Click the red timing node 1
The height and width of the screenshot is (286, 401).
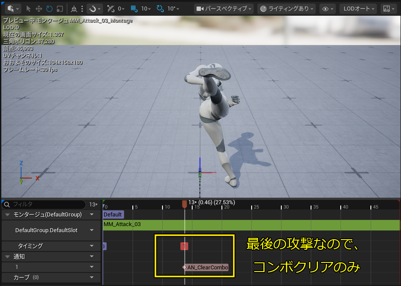point(184,246)
